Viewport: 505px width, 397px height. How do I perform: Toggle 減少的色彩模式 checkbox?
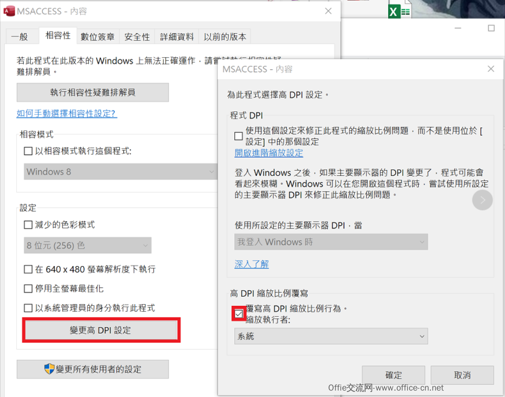click(29, 224)
